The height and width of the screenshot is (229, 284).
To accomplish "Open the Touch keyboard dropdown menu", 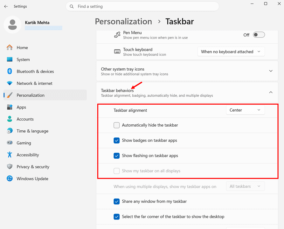I will point(231,52).
